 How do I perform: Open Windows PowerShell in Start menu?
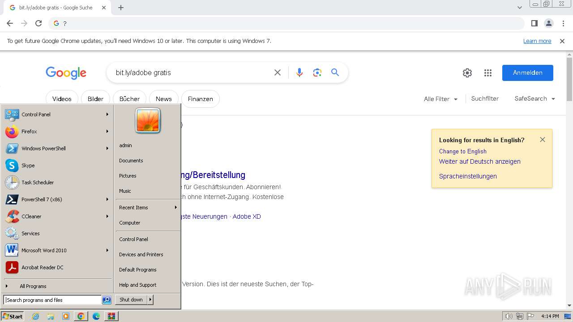[x=57, y=148]
